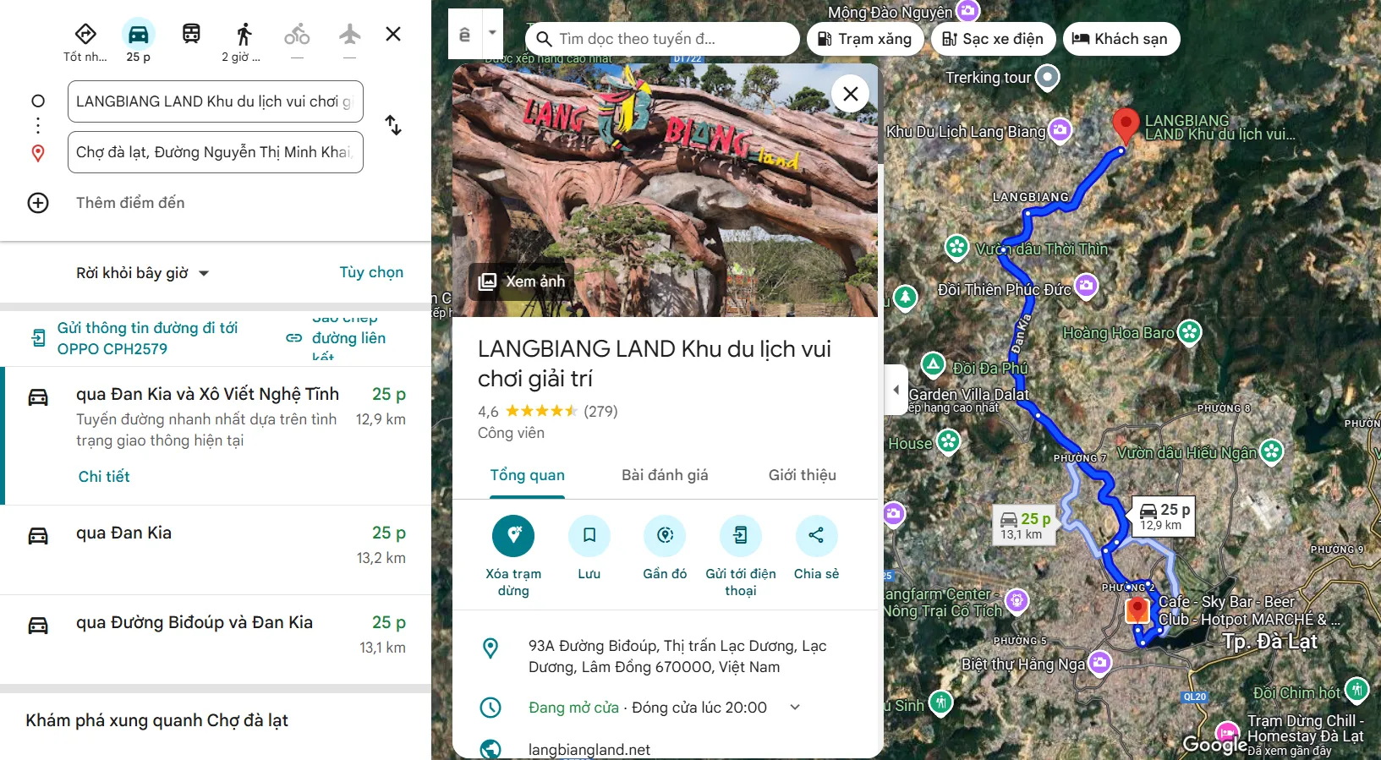Open the langbiangland.net website link
The width and height of the screenshot is (1381, 760).
coord(589,750)
